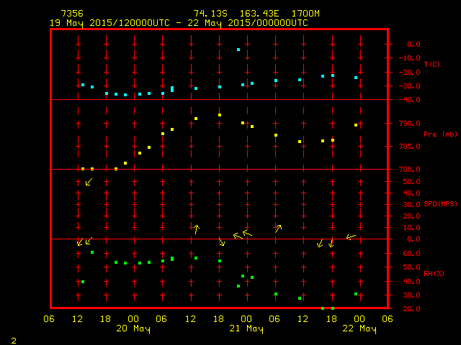461x345 pixels.
Task: Click the T(C) temperature axis label
Action: [432, 65]
